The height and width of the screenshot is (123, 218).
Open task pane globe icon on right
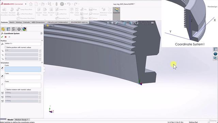[215, 54]
